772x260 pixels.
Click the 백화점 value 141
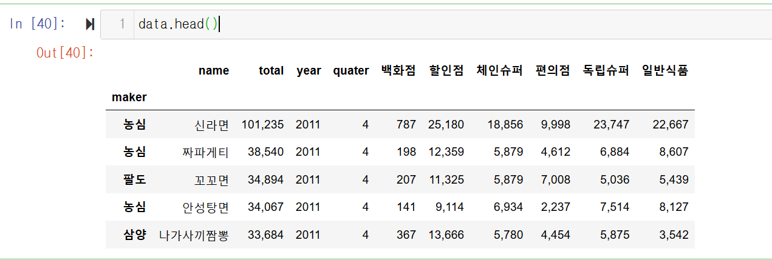[406, 207]
